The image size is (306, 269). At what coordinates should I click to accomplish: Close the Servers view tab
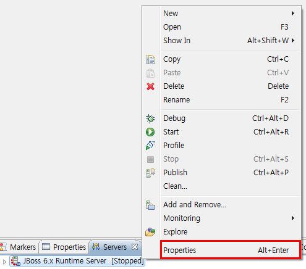pyautogui.click(x=135, y=247)
